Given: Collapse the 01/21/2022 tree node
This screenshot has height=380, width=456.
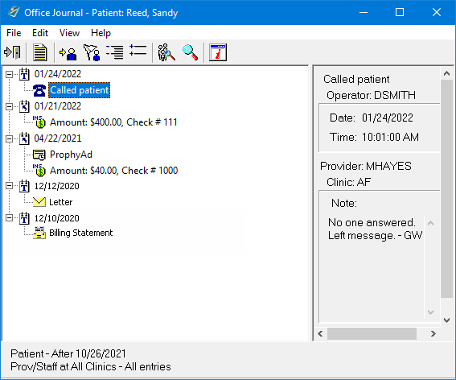Looking at the screenshot, I should 10,106.
